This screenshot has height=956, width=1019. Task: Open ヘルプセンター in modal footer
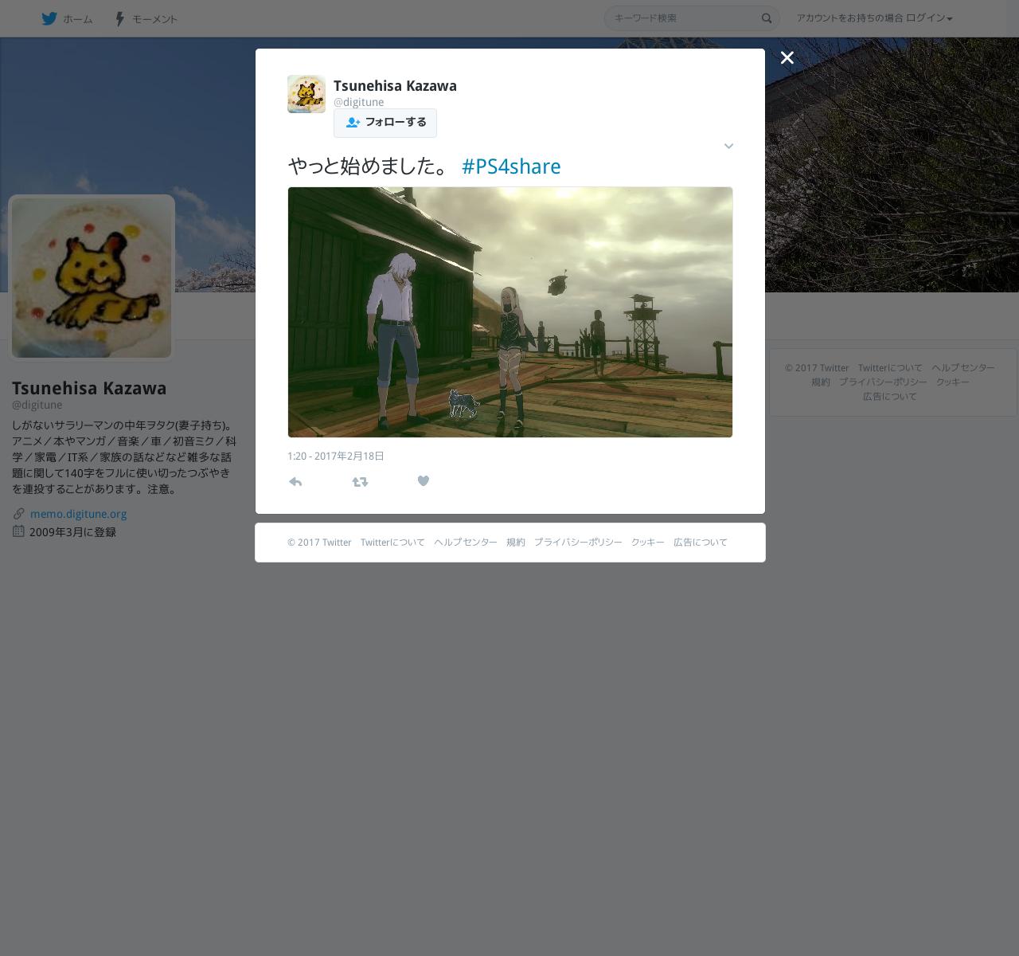click(x=466, y=543)
